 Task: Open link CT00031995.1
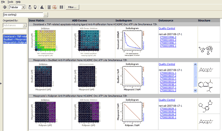tap(168, 46)
